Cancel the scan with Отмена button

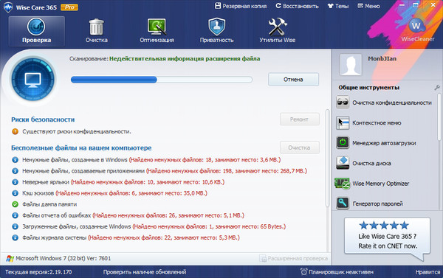pyautogui.click(x=293, y=80)
